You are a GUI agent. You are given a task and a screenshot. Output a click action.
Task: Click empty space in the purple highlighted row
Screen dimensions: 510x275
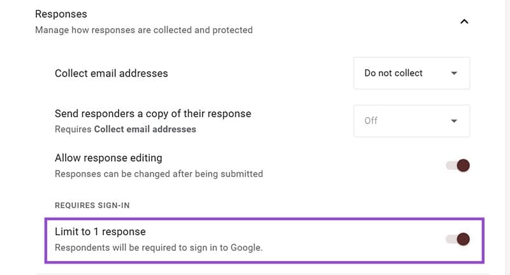[x=351, y=239]
